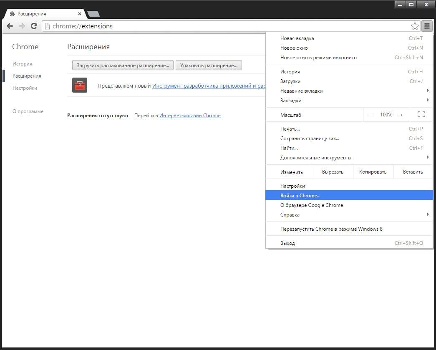Image resolution: width=436 pixels, height=350 pixels.
Task: Click the Упаковать расширение... button
Action: click(x=209, y=65)
